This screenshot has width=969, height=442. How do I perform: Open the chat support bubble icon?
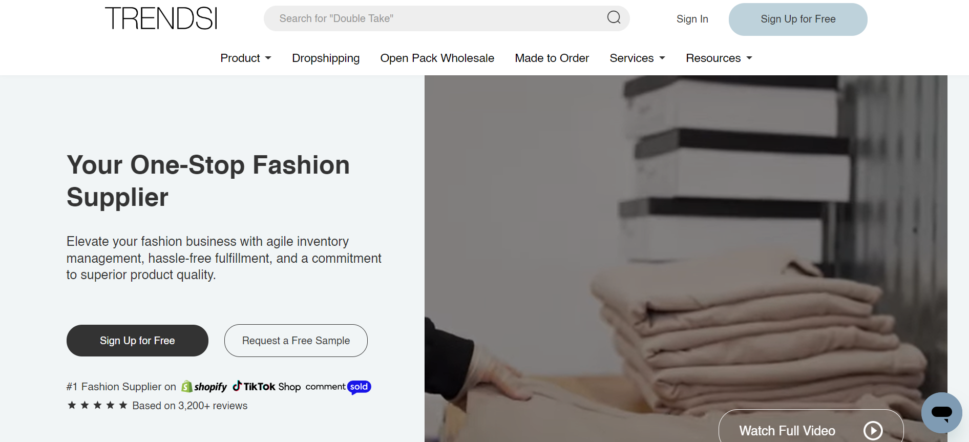941,412
